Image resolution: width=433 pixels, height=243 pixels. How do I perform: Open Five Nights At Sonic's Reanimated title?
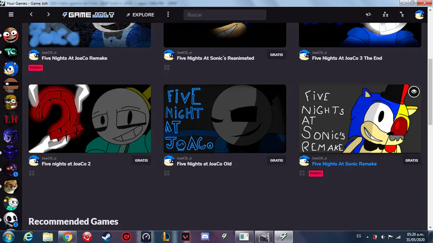pyautogui.click(x=216, y=58)
